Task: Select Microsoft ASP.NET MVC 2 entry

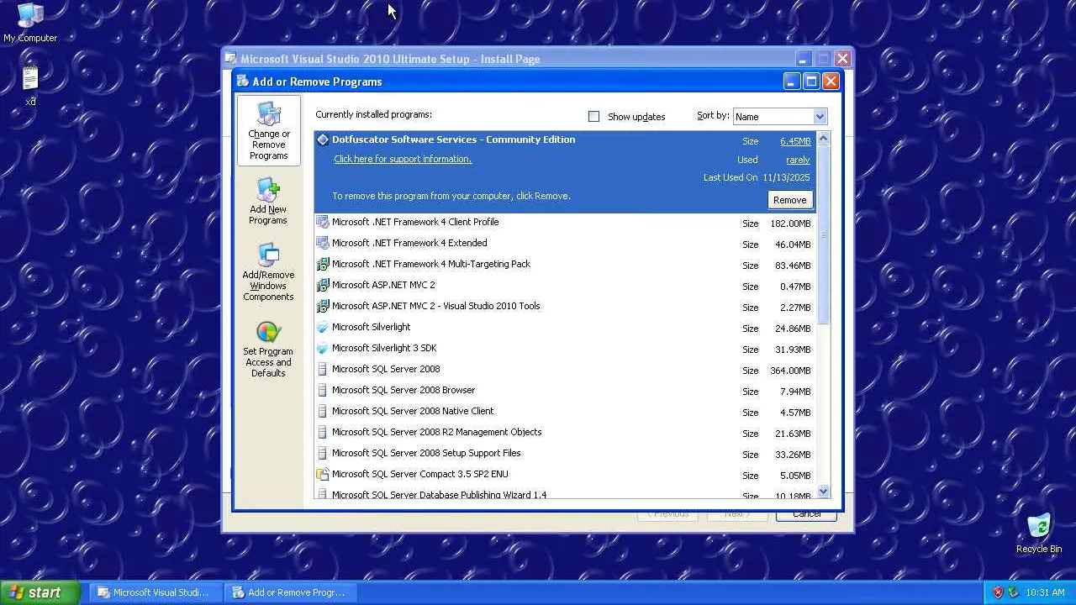Action: click(564, 286)
